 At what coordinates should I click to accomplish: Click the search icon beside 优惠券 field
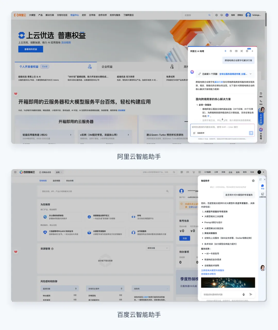pyautogui.click(x=209, y=15)
